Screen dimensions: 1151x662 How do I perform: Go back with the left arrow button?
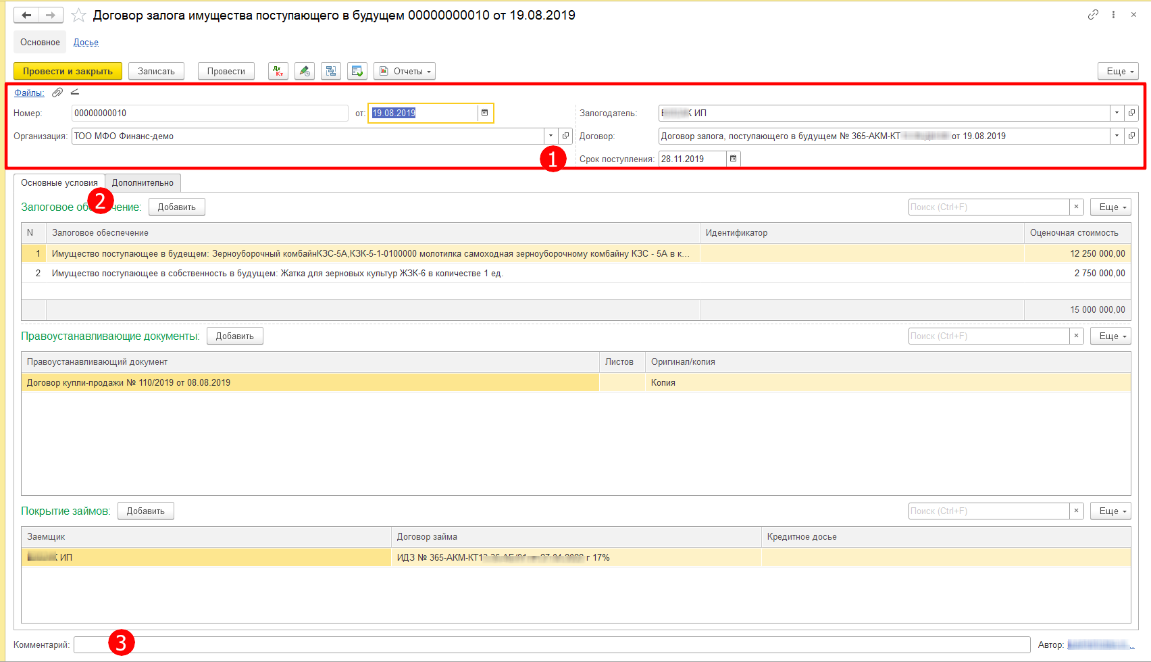pos(26,15)
